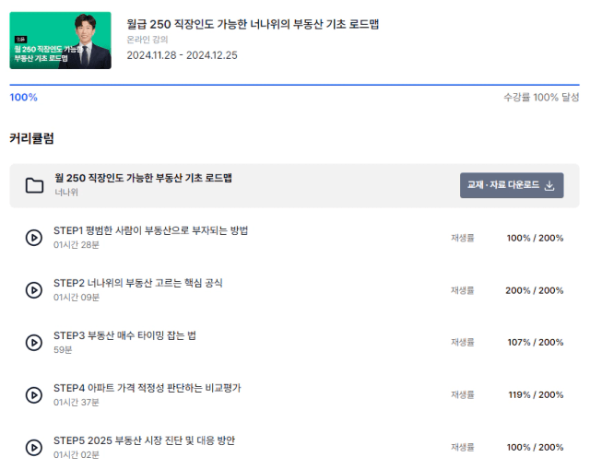Click the 200% / 200% playback rate of STEP2
The image size is (590, 469).
[x=535, y=290]
